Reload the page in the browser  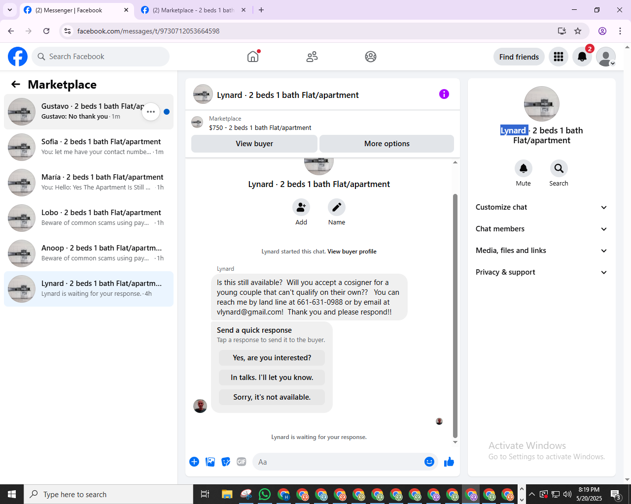pyautogui.click(x=46, y=31)
